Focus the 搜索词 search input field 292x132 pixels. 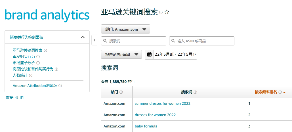(x=134, y=41)
